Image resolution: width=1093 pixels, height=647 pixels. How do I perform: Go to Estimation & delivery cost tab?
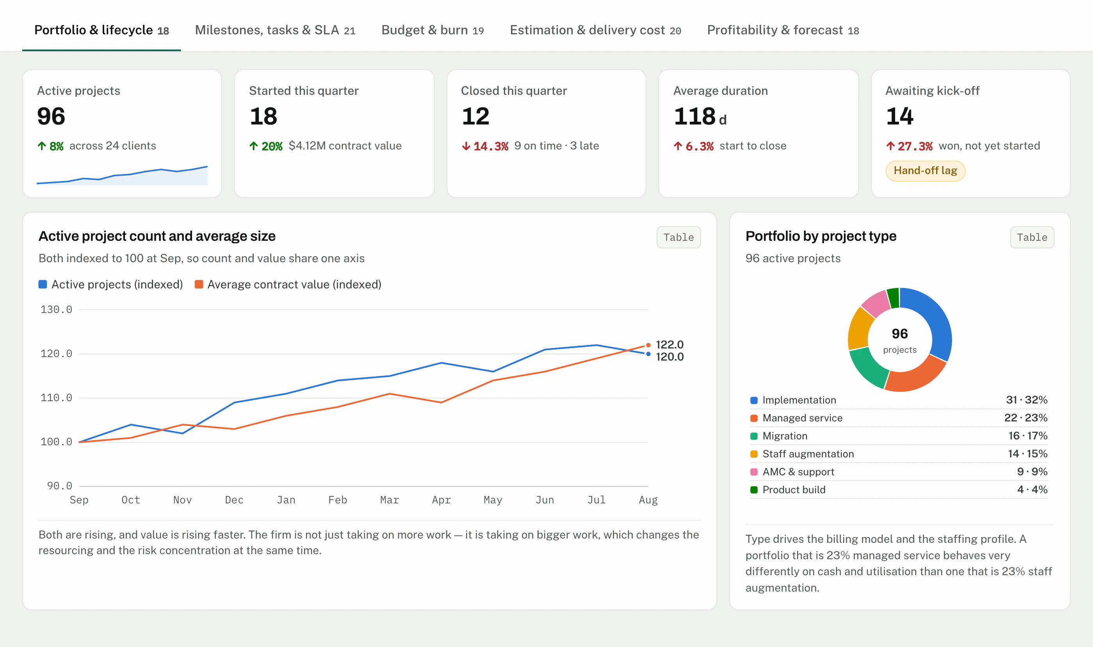pyautogui.click(x=595, y=30)
